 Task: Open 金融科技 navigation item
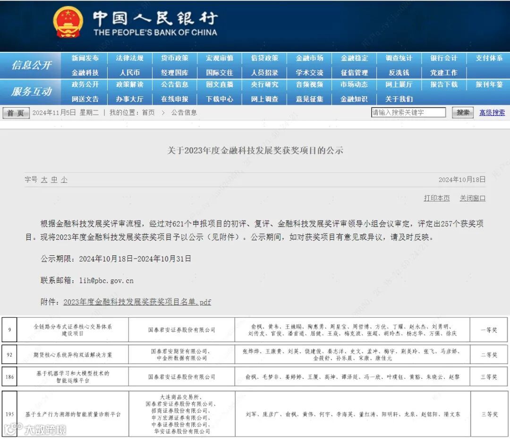pyautogui.click(x=85, y=73)
